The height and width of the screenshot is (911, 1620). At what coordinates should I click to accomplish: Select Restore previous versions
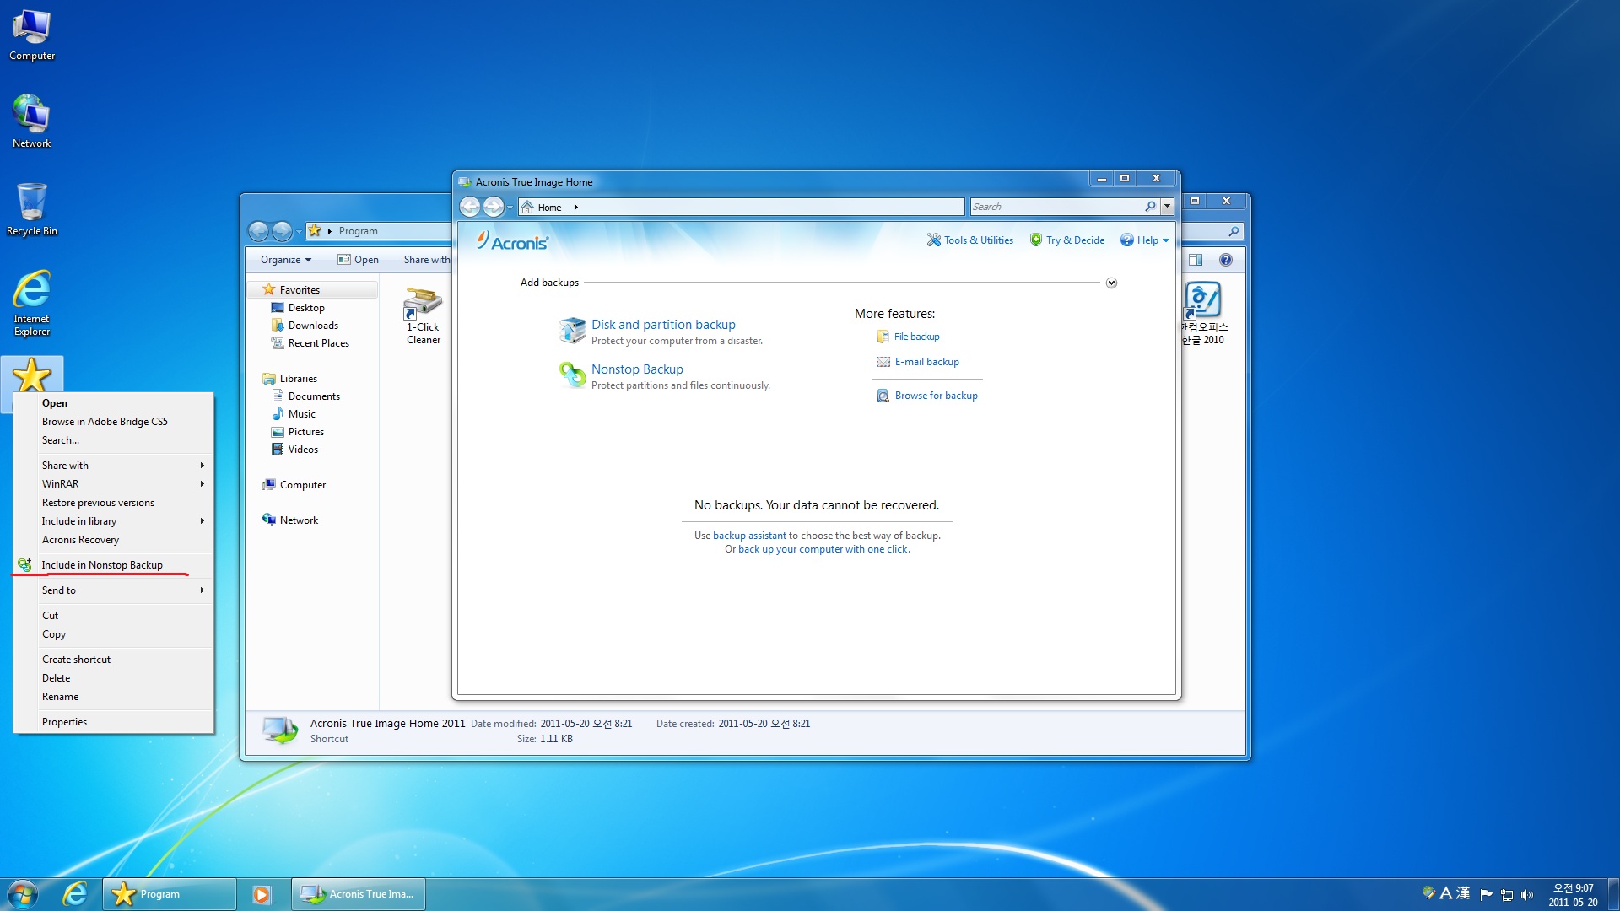[113, 503]
